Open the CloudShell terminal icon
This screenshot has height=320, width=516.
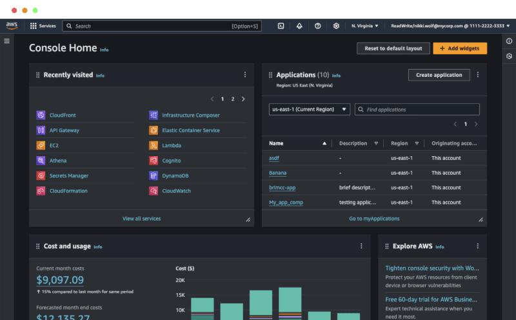tap(281, 26)
